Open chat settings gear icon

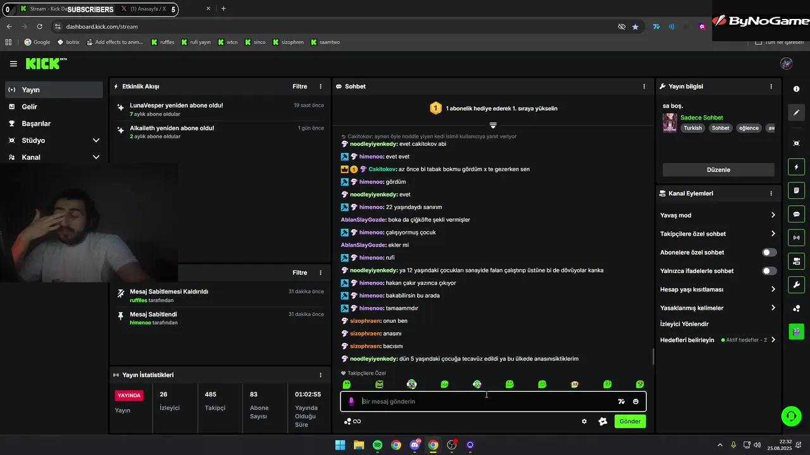(584, 422)
